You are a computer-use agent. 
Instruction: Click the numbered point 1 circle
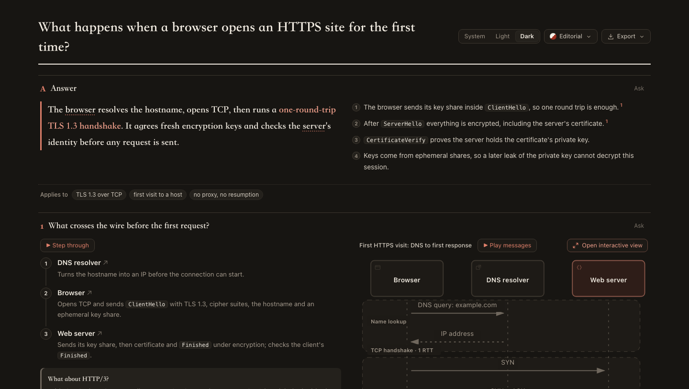[356, 108]
